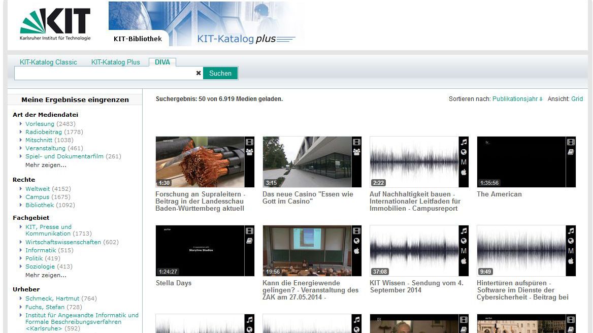Viewport: 593px width, 333px height.
Task: Click the film icon on Kann die Energiewende gelingen
Action: coord(356,231)
